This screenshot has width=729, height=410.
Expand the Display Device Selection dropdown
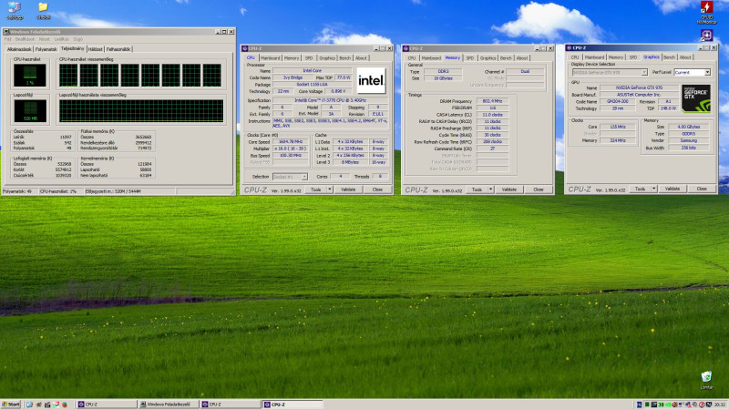(644, 73)
